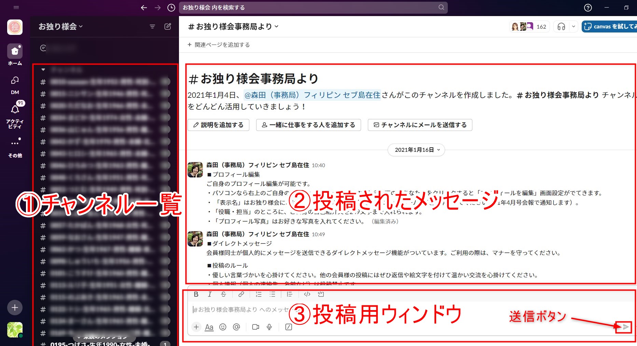The width and height of the screenshot is (637, 346).
Task: Collapse the channels section triangle
Action: pyautogui.click(x=43, y=69)
